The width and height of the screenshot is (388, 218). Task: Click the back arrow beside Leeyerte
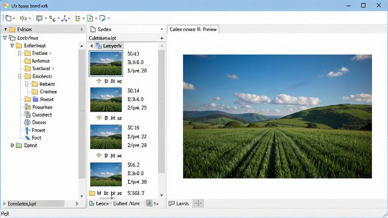click(92, 46)
